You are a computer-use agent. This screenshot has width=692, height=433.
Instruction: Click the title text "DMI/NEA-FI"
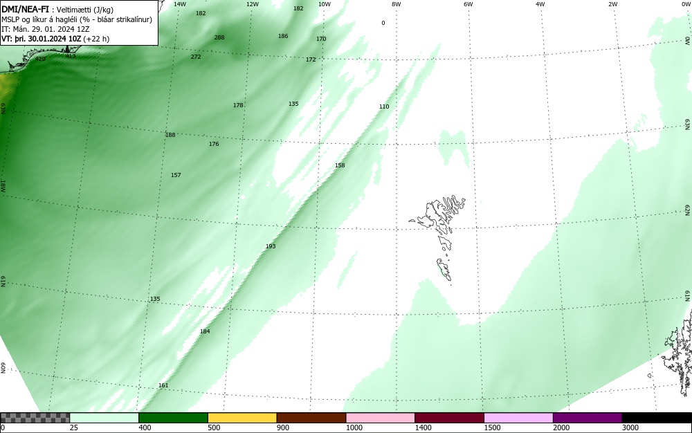click(x=25, y=9)
